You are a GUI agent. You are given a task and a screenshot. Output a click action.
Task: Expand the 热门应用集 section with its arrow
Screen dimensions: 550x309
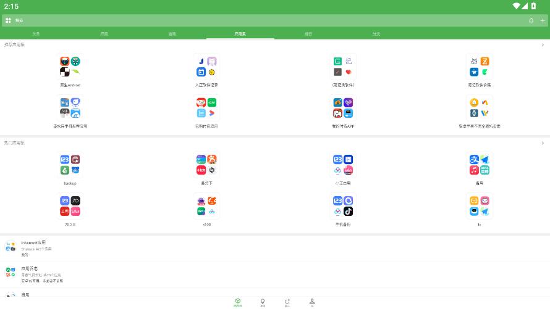pos(543,143)
